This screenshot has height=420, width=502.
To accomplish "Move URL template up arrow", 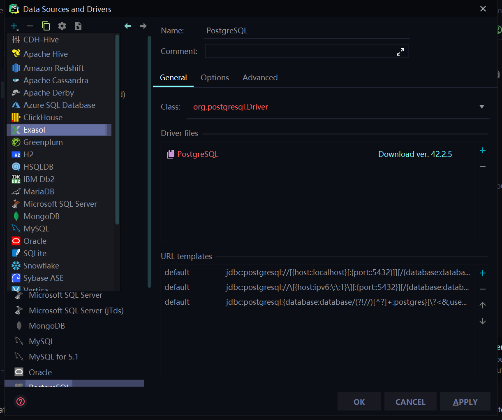I will [x=483, y=305].
